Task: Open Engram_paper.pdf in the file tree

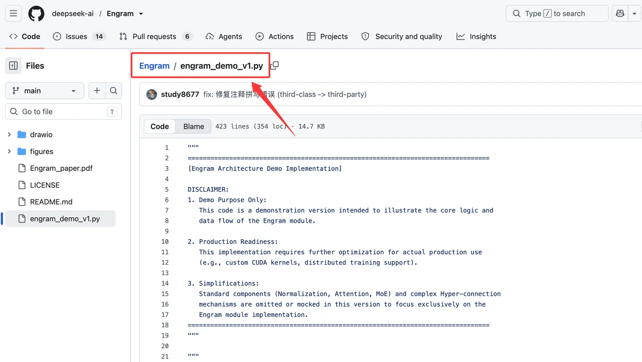Action: pyautogui.click(x=61, y=168)
